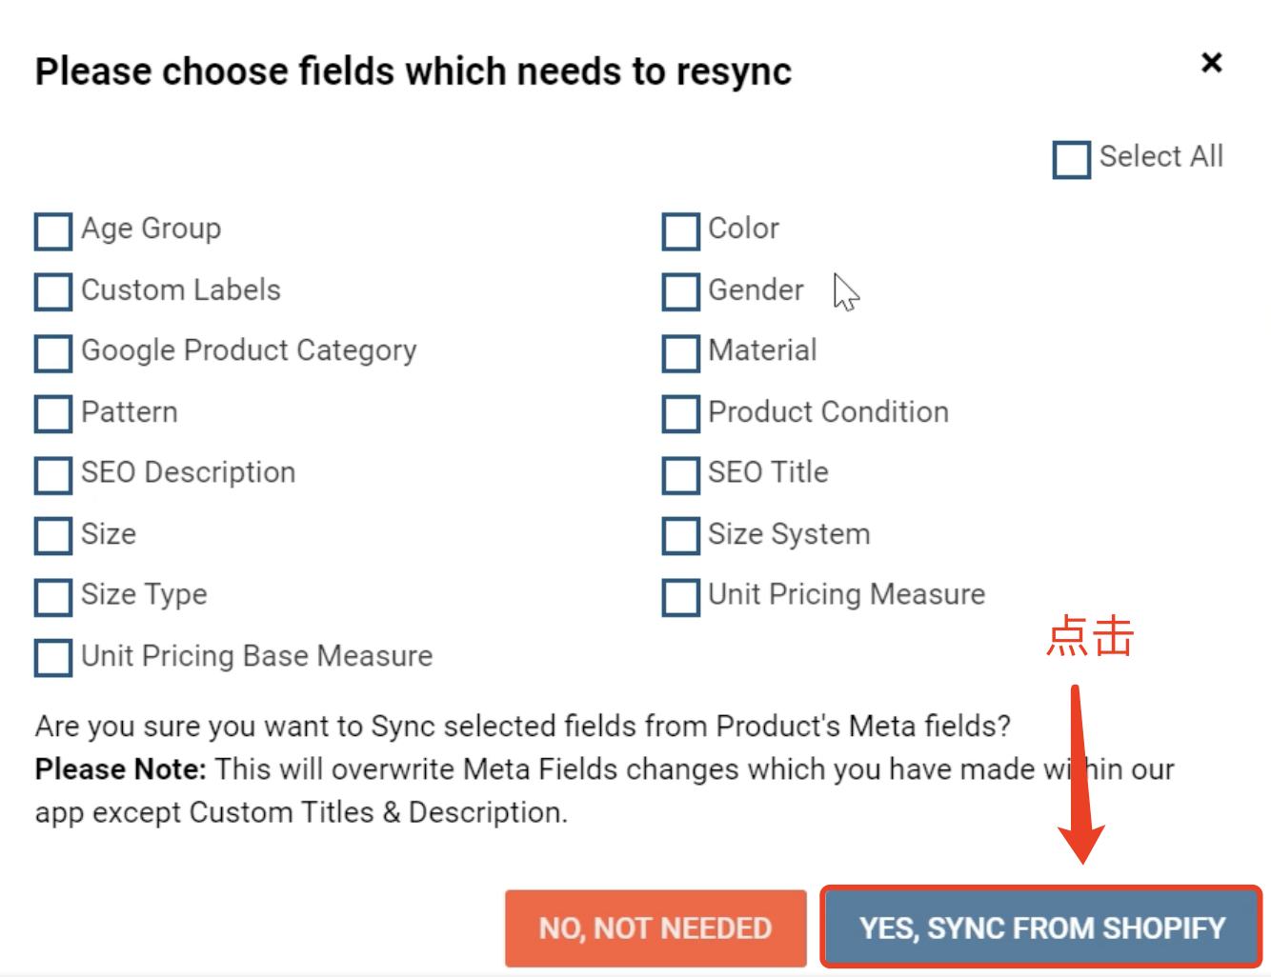
Task: Enable the Gender checkbox
Action: 680,291
